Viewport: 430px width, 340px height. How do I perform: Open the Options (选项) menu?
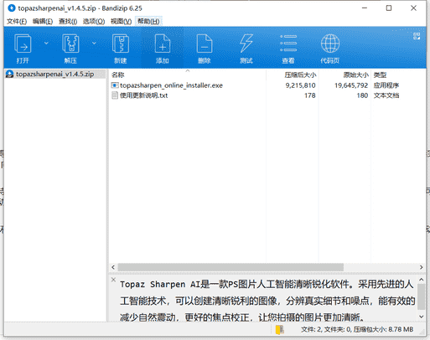(94, 22)
